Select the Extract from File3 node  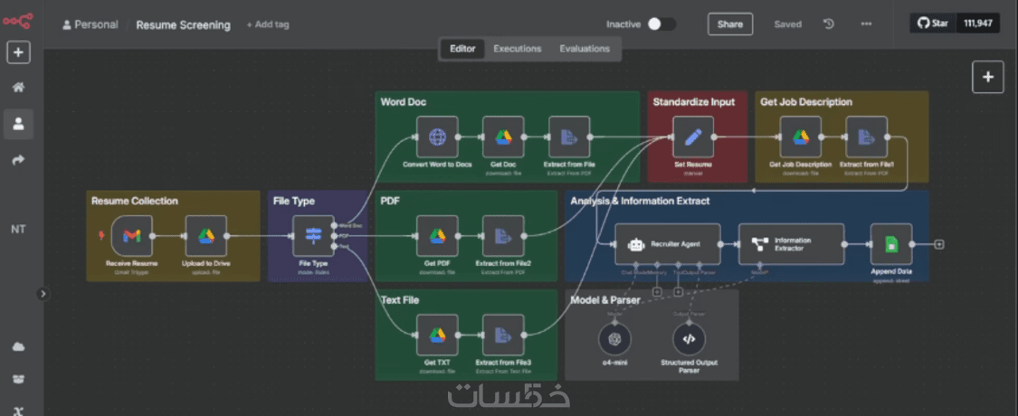(503, 336)
